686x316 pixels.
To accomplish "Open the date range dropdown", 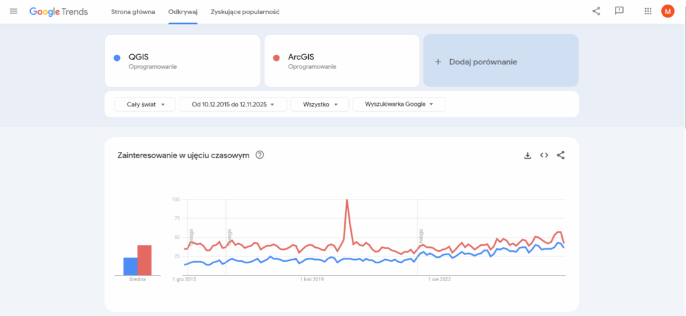I will pyautogui.click(x=232, y=104).
